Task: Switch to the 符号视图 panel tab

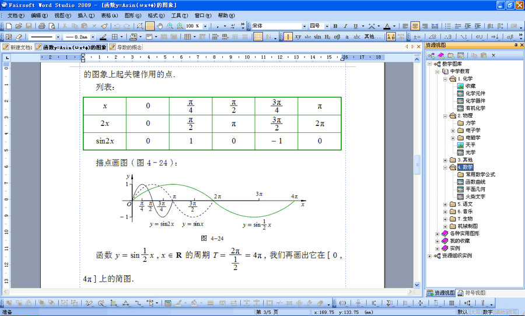Action: point(472,293)
